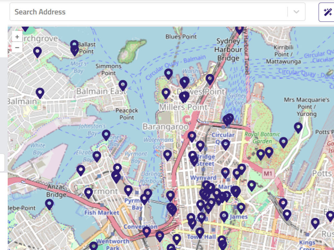Select the pin on Convention label
The width and height of the screenshot is (334, 250).
[x=147, y=232]
